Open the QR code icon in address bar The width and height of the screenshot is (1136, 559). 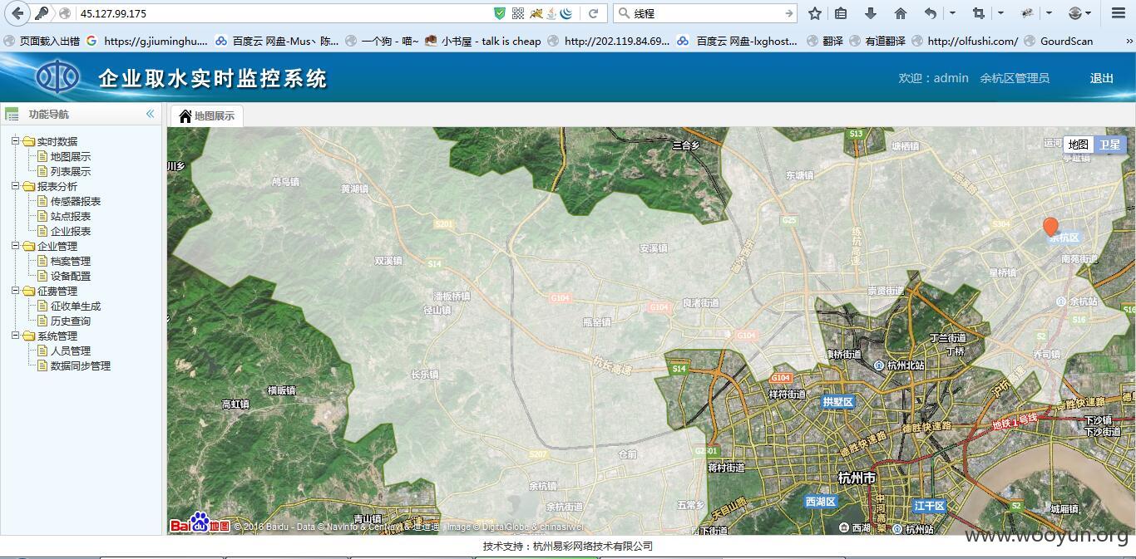click(518, 13)
